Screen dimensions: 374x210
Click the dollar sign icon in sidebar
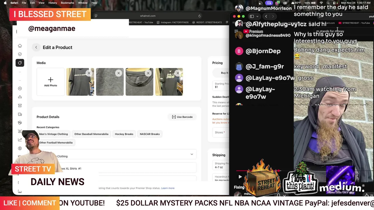(20, 148)
